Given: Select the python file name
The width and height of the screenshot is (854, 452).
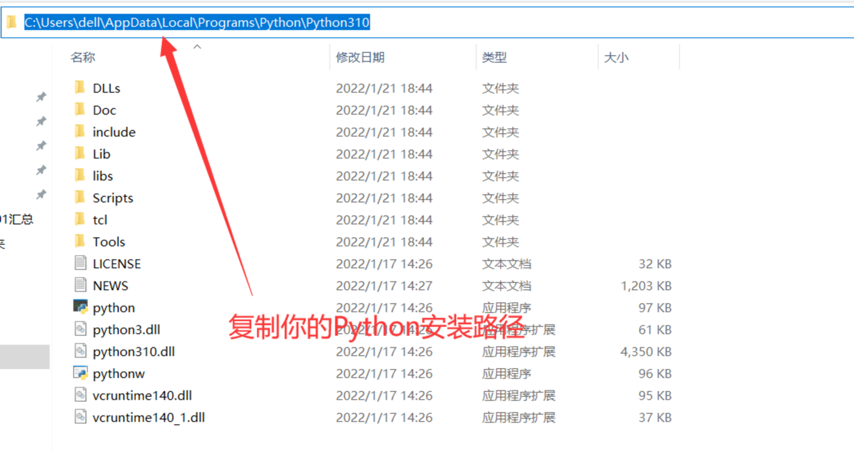Looking at the screenshot, I should [x=113, y=308].
